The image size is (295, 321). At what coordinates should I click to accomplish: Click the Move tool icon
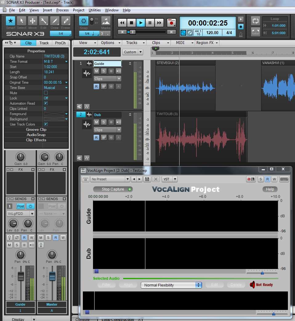point(32,21)
